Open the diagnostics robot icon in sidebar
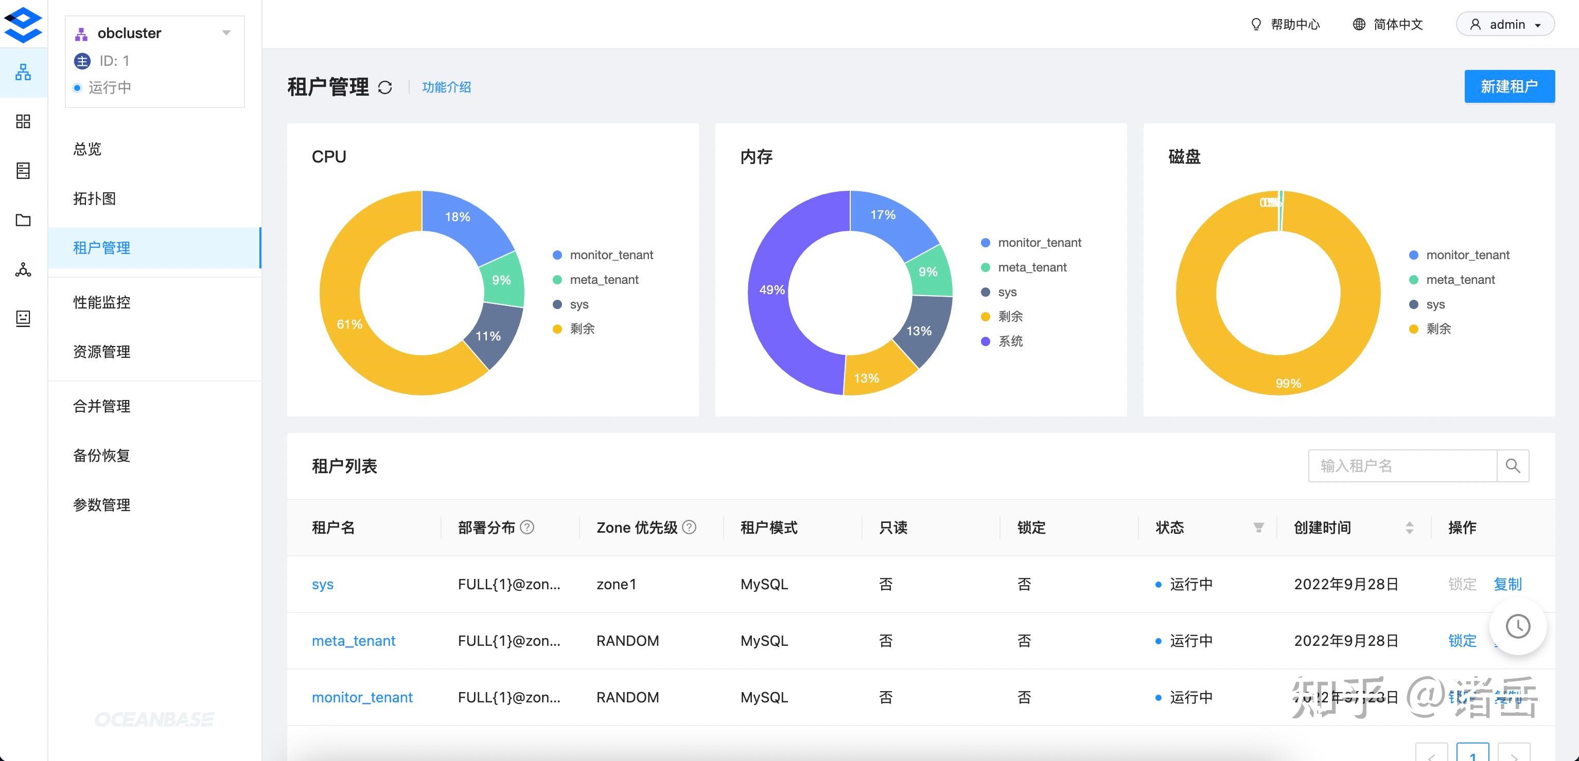 (23, 318)
